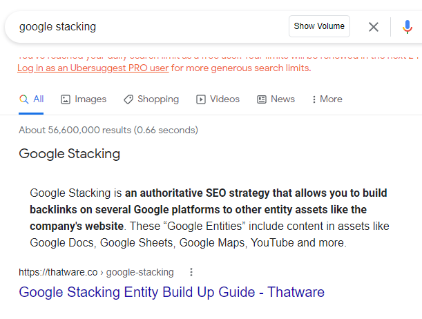Viewport: 422px width, 319px height.
Task: Start voice search with microphone icon
Action: (407, 27)
